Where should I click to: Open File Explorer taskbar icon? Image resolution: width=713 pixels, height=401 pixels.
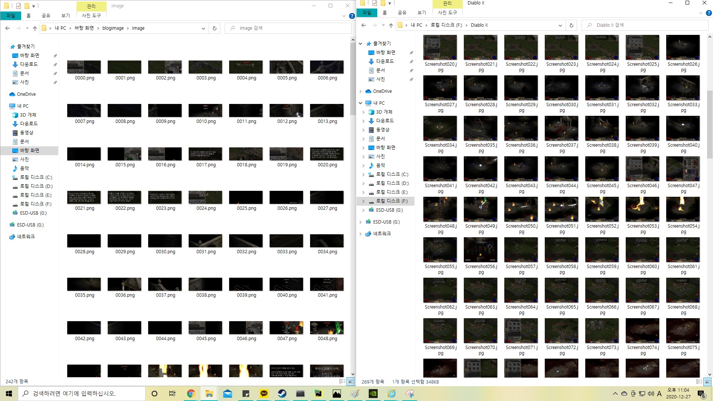click(209, 394)
